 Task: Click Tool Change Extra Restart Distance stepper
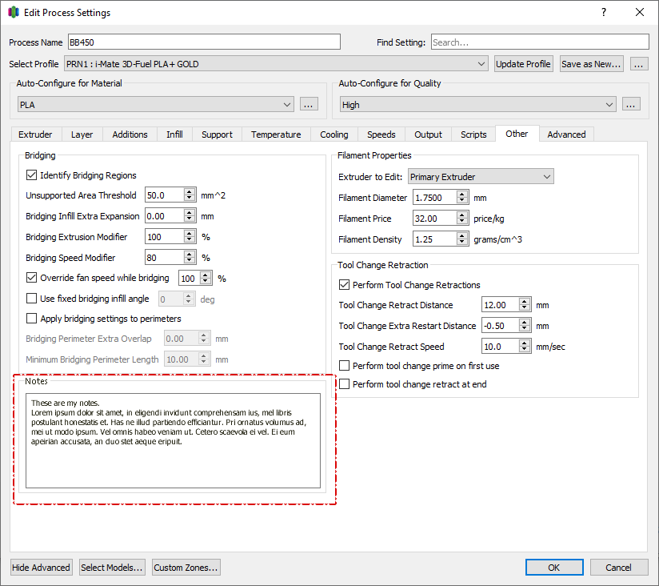pos(524,325)
